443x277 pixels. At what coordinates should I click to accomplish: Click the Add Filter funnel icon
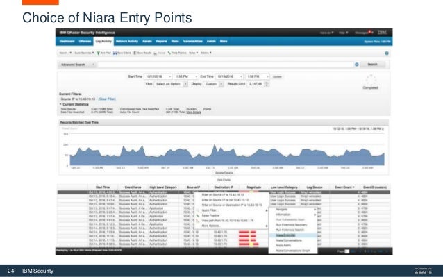98,53
